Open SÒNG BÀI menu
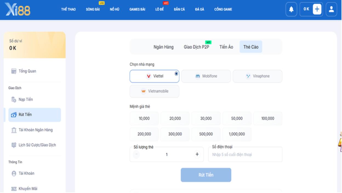Screen dimensions: 342x193 point(93,9)
